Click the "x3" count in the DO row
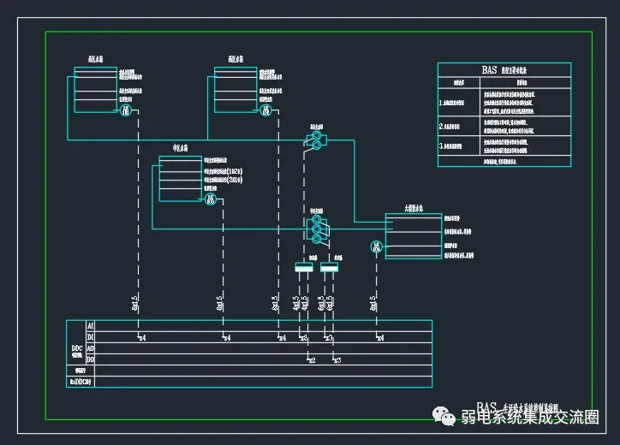 337,360
